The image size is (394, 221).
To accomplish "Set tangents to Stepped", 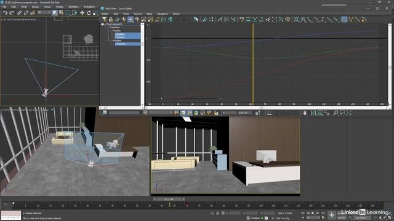I will [323, 19].
